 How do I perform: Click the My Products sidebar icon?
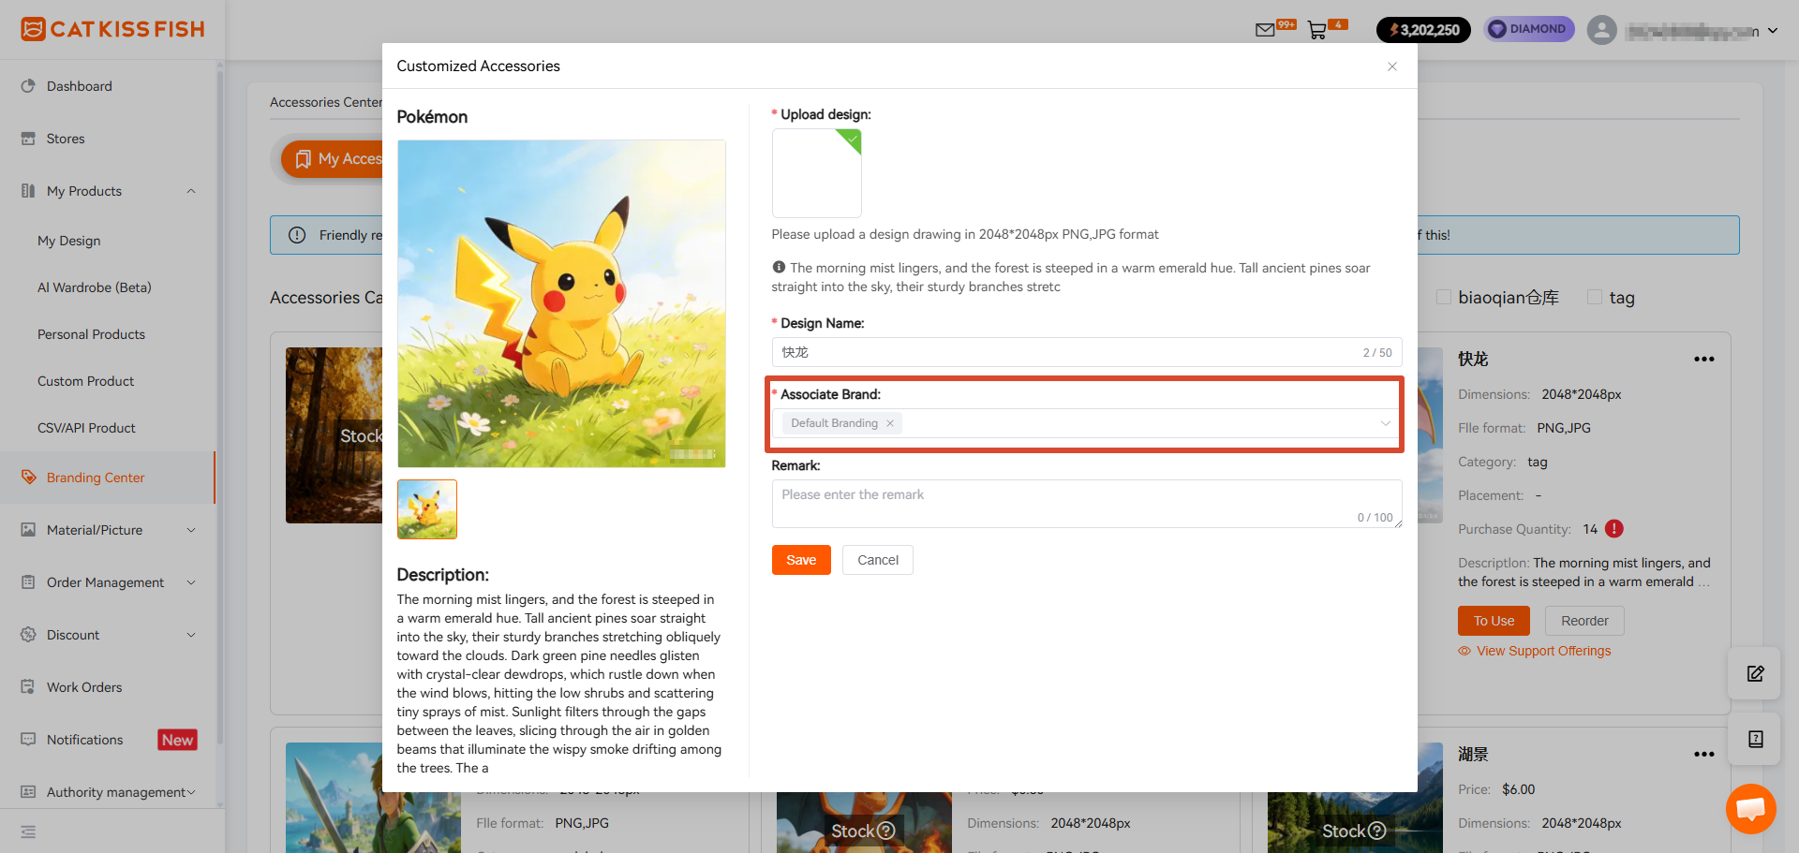pos(28,191)
